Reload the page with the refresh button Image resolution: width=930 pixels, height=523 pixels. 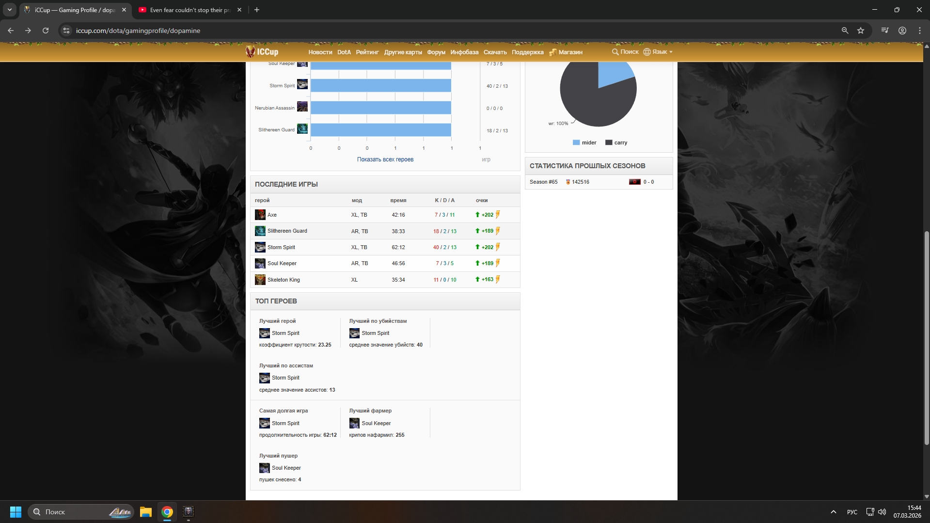pyautogui.click(x=46, y=31)
